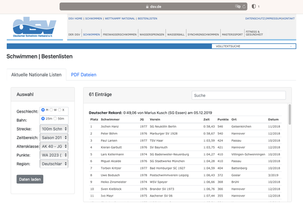
Task: Select the Ivo Mayr row
Action: tap(186, 196)
